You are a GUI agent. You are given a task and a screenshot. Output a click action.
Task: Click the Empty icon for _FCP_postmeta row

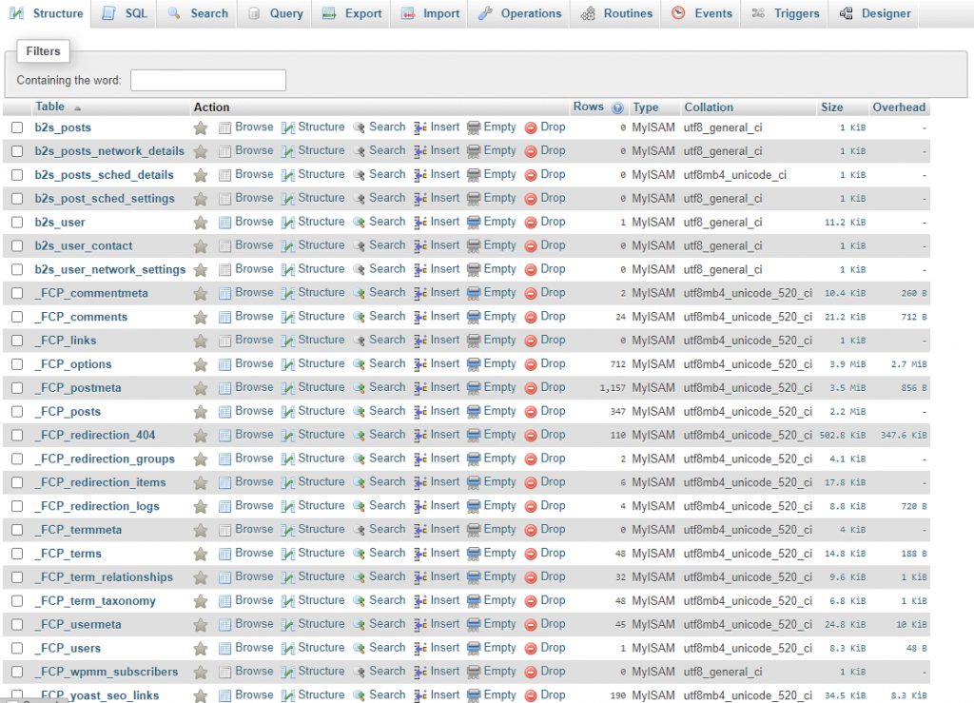[474, 388]
